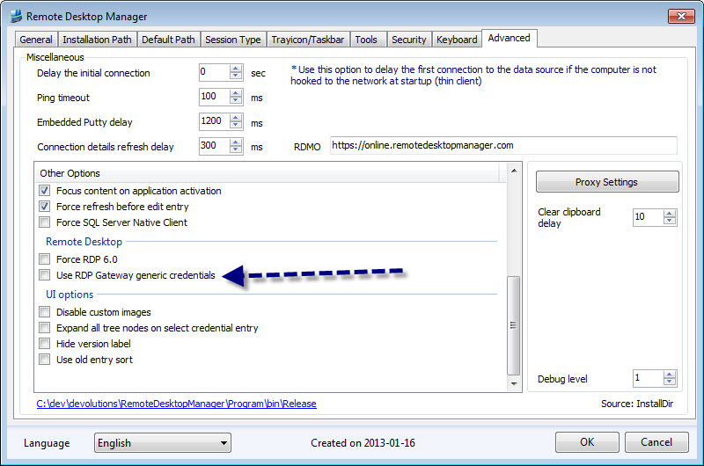Confirm settings with the OK button
The width and height of the screenshot is (704, 466).
point(587,442)
